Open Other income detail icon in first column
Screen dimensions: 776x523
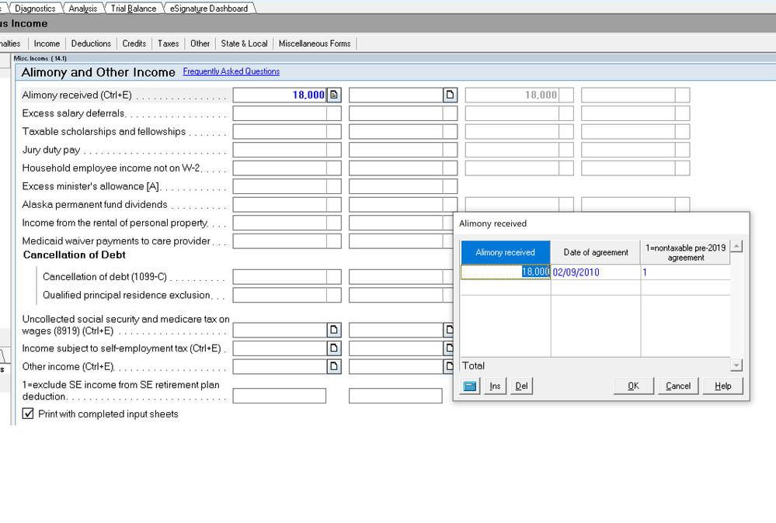click(x=334, y=366)
